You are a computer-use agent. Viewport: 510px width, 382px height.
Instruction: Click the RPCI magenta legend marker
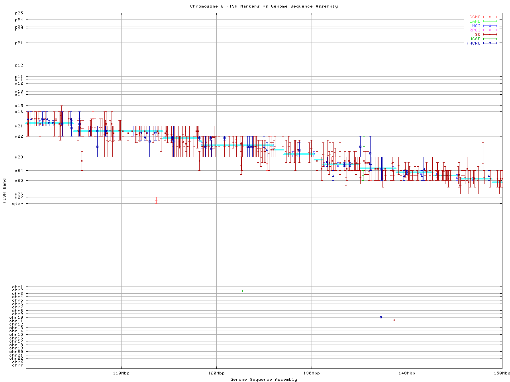[490, 30]
